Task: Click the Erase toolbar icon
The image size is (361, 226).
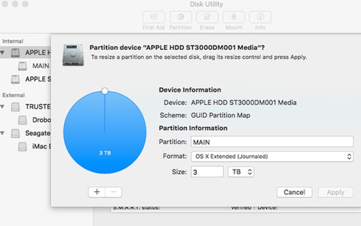Action: [207, 17]
